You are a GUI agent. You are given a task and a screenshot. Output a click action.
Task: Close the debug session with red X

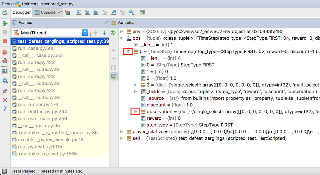tap(5, 100)
